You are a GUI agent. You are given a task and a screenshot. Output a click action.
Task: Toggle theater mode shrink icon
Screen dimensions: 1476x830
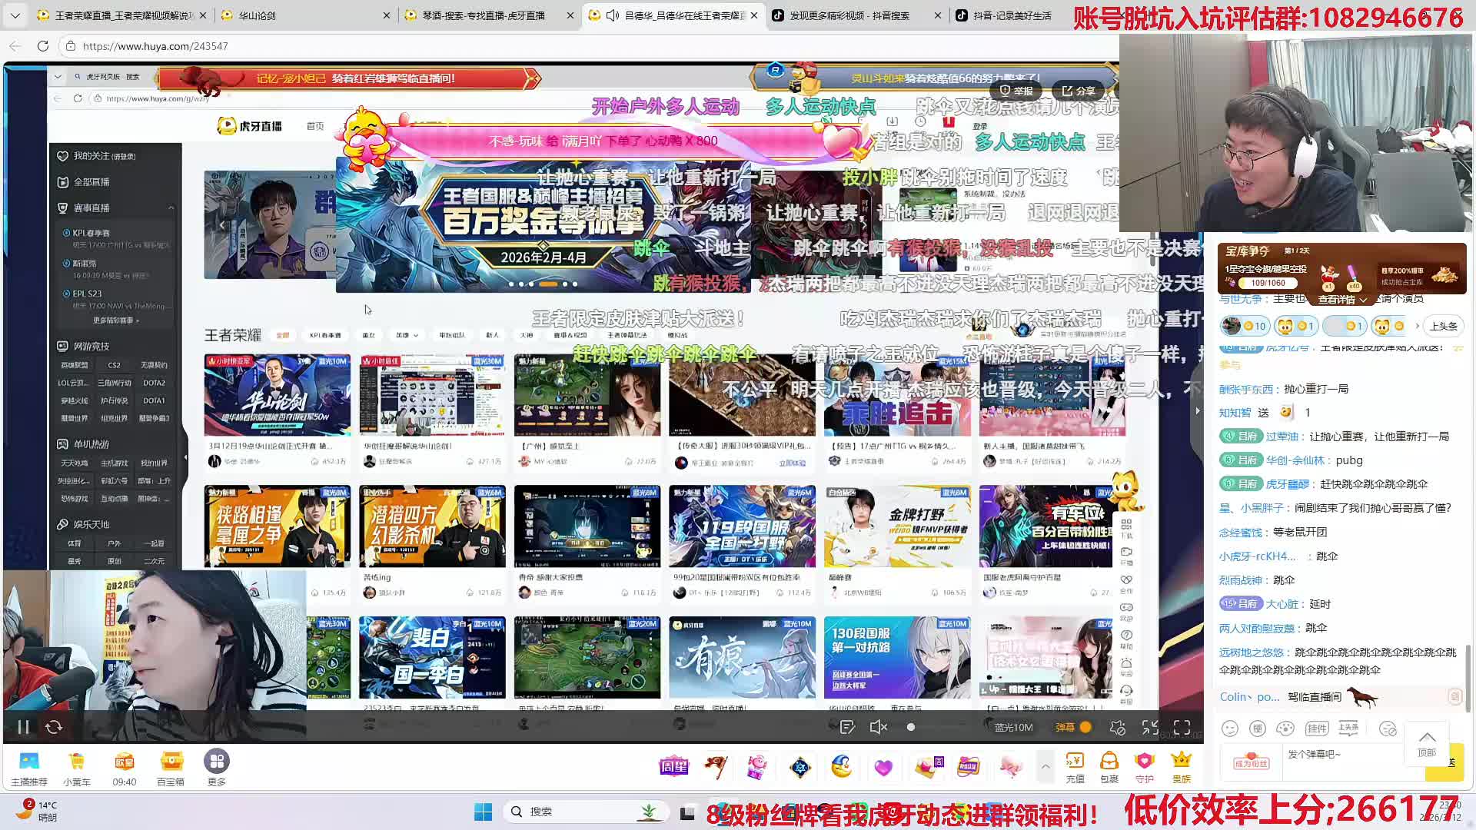coord(1150,727)
